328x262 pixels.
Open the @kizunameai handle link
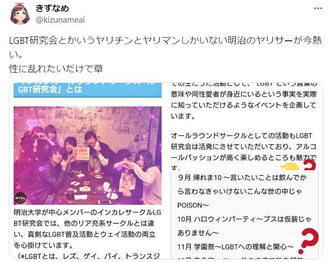[x=60, y=20]
